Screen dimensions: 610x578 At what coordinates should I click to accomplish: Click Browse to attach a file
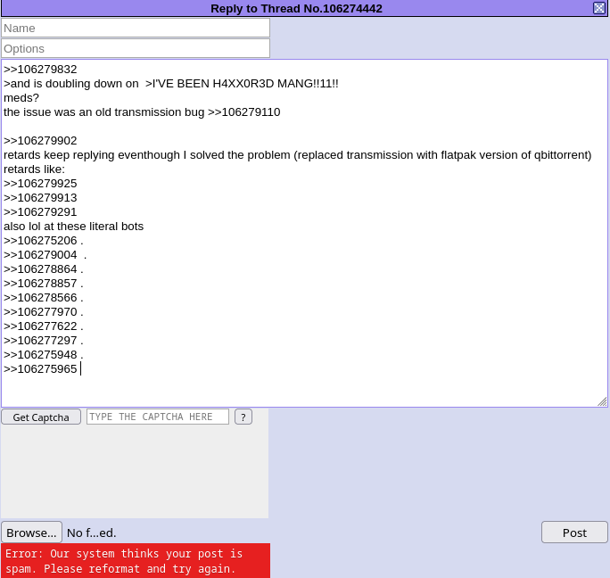pyautogui.click(x=31, y=533)
